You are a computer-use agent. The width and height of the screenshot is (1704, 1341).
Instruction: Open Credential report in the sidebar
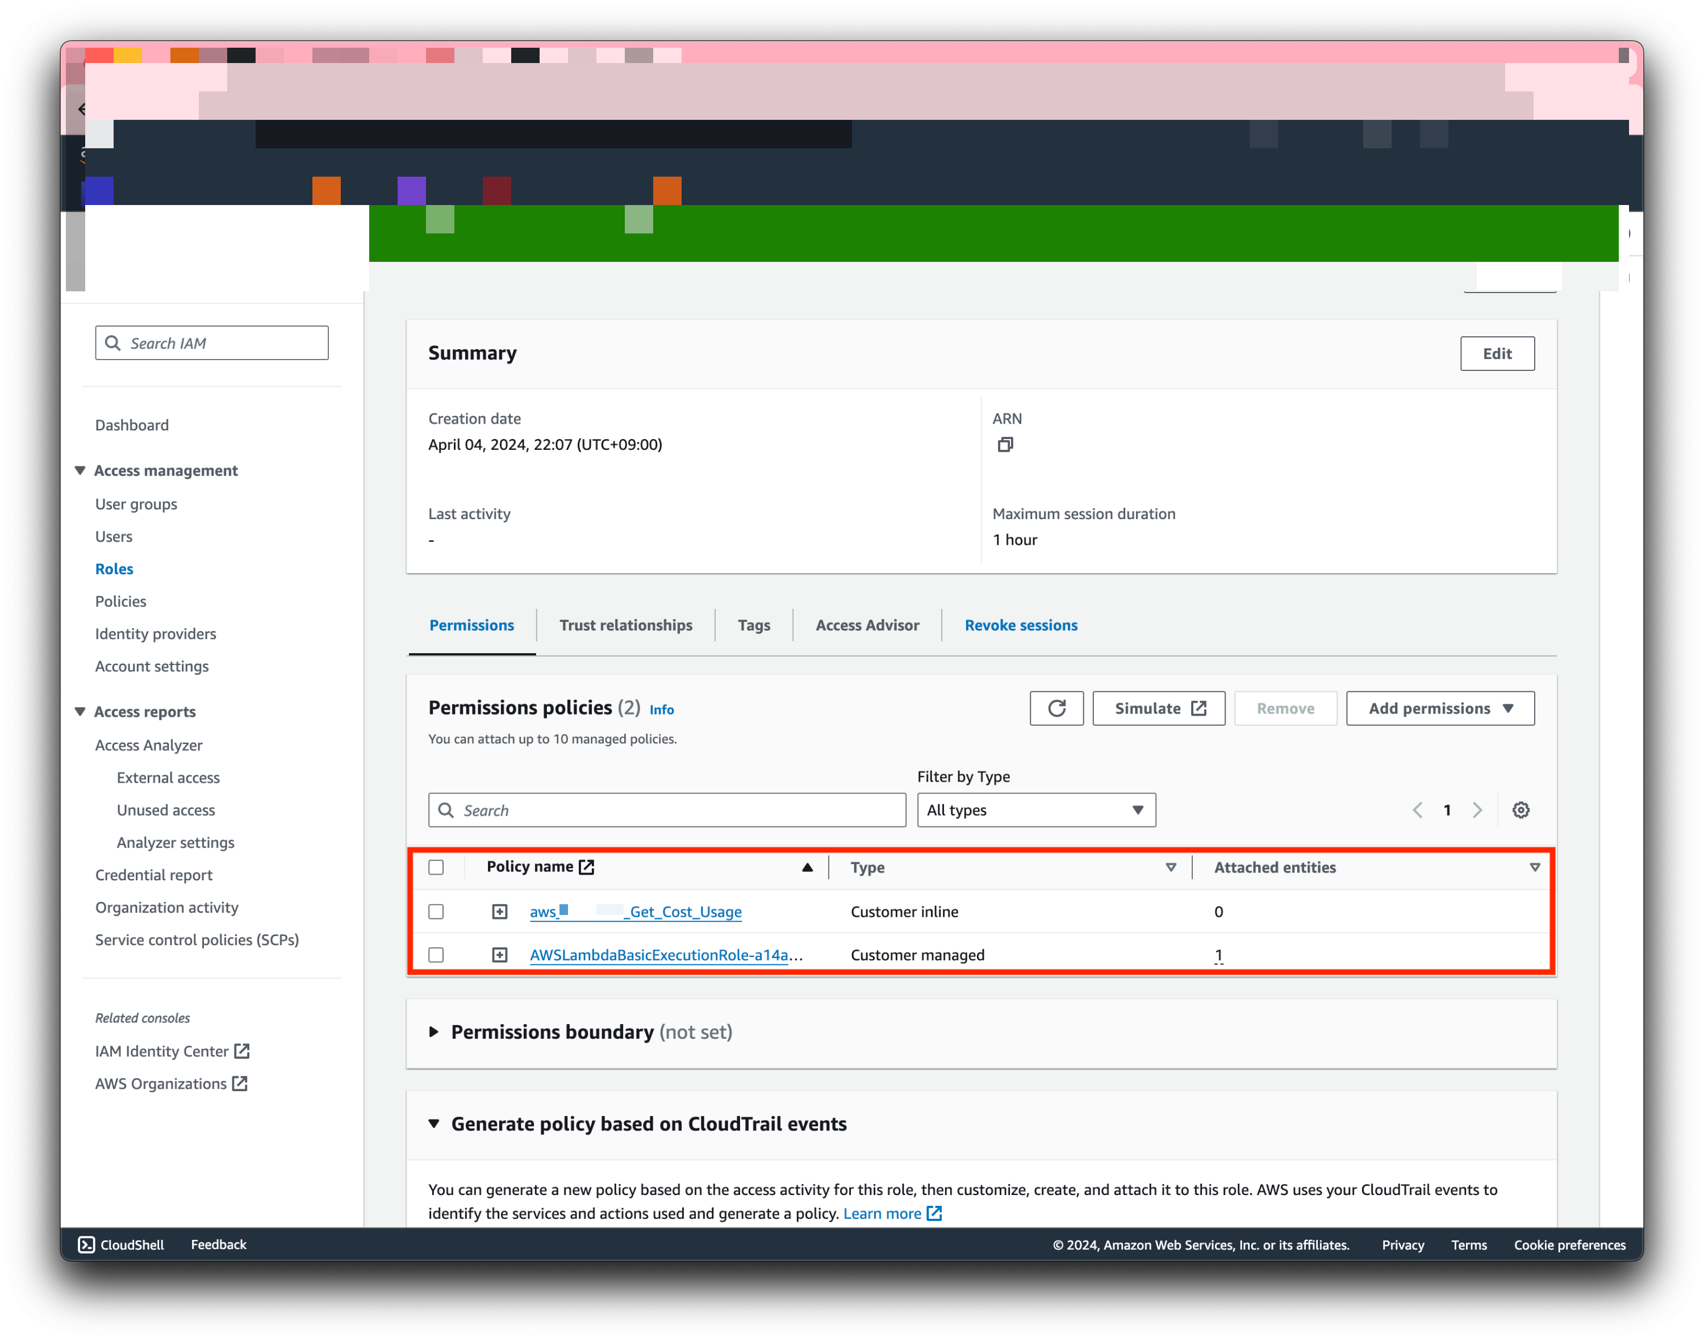[154, 874]
